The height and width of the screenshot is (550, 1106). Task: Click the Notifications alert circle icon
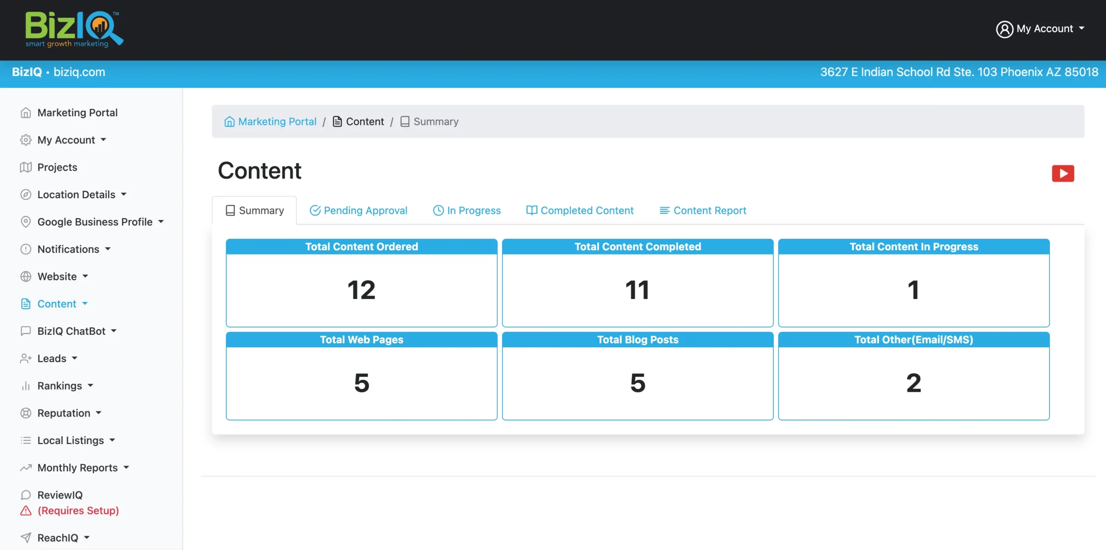[26, 249]
